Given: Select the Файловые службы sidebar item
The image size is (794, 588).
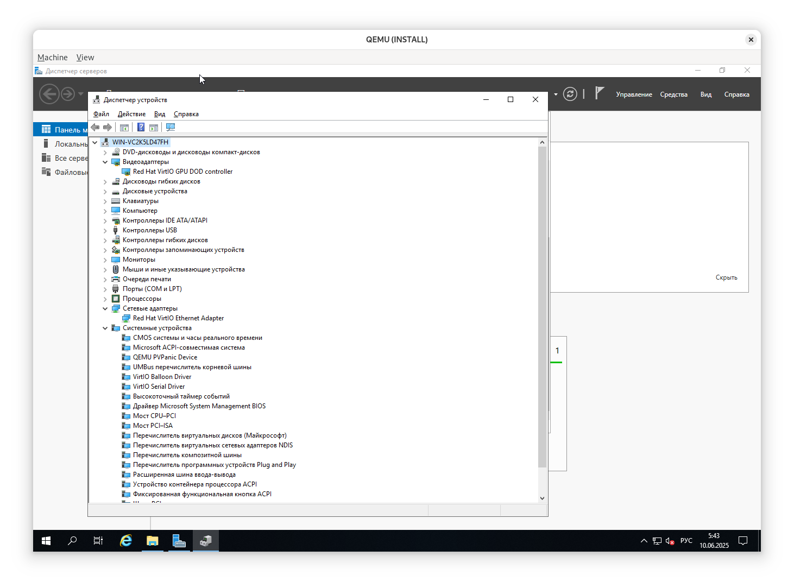Looking at the screenshot, I should pos(61,172).
